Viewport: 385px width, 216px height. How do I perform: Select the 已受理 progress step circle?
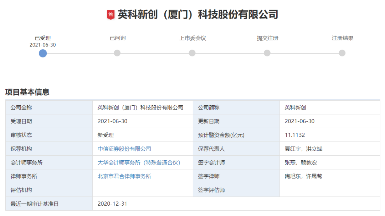pos(43,53)
